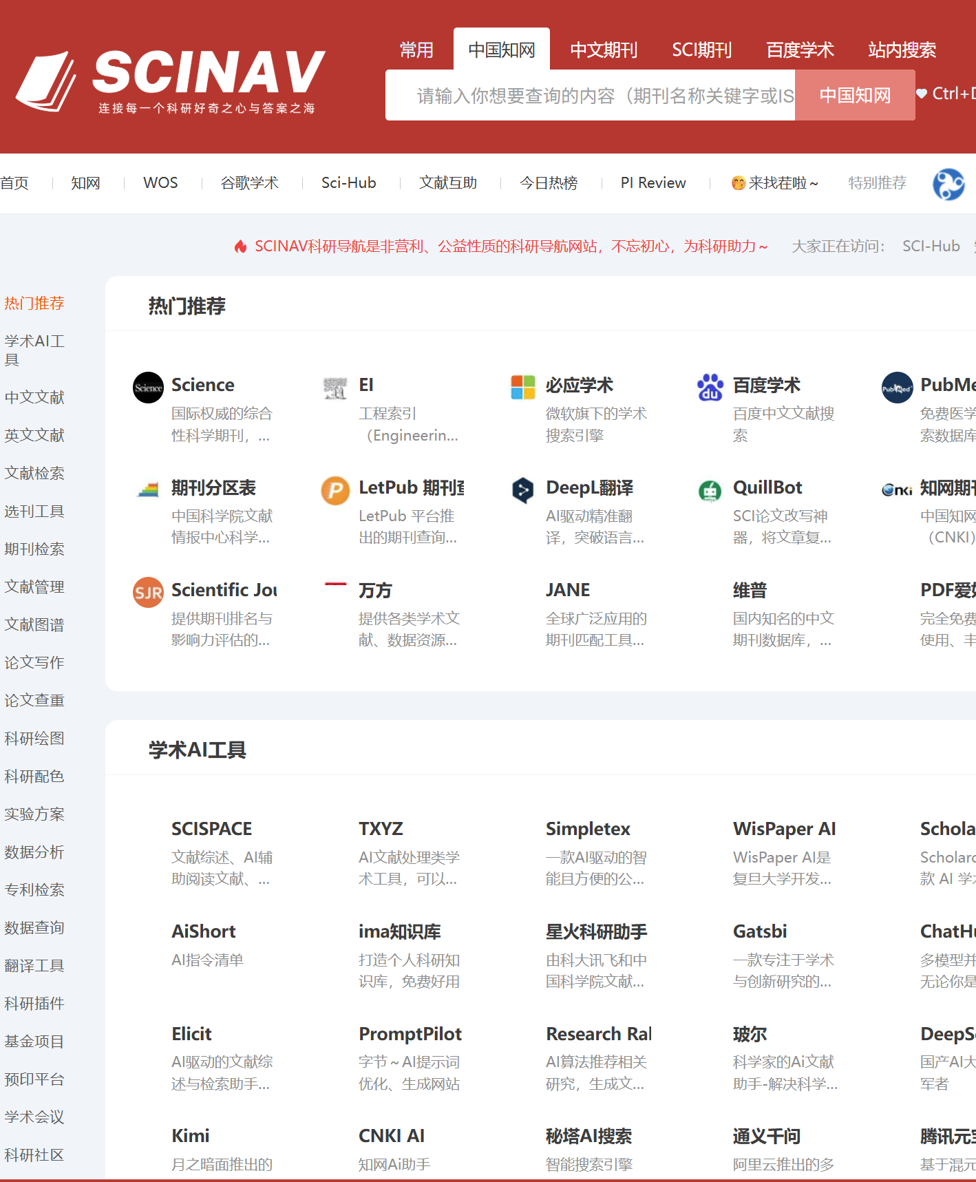Click the CNKI 知网期刊 icon
The image size is (976, 1182).
tap(898, 490)
